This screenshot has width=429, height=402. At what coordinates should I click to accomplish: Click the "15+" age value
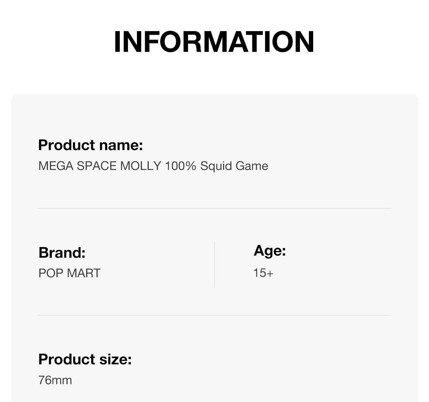coord(263,273)
